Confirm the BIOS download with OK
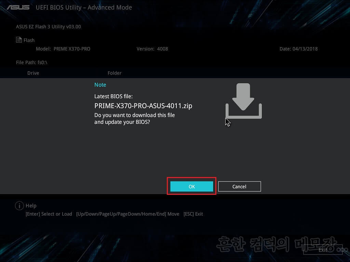 [x=191, y=186]
